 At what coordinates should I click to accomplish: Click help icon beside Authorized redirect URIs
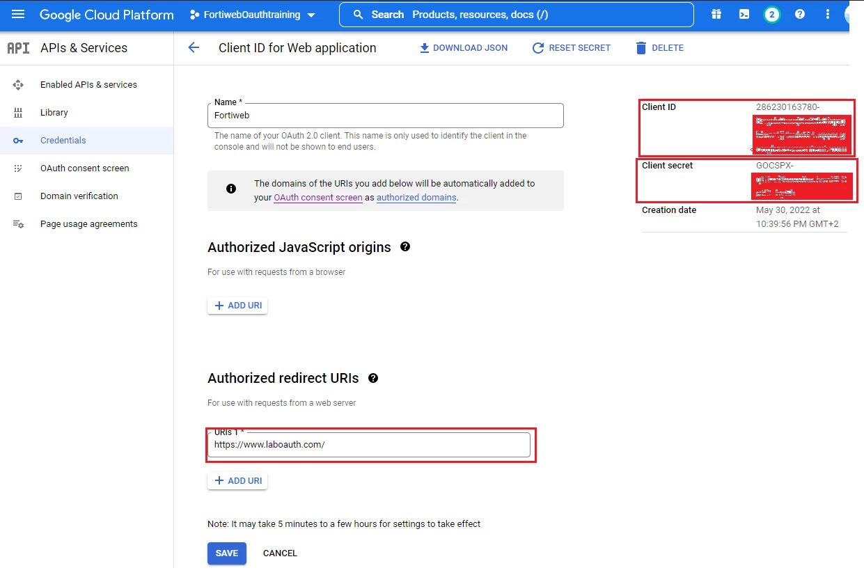[373, 378]
